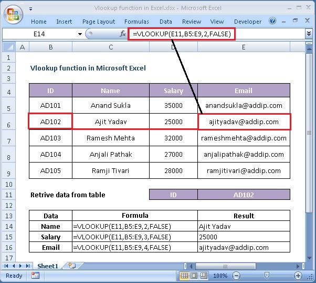Click the purple 'Email' header cell
The height and width of the screenshot is (283, 316).
click(244, 90)
